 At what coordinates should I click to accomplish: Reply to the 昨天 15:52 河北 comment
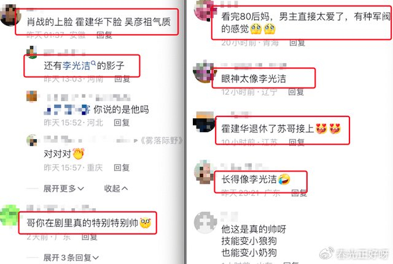tap(122, 123)
